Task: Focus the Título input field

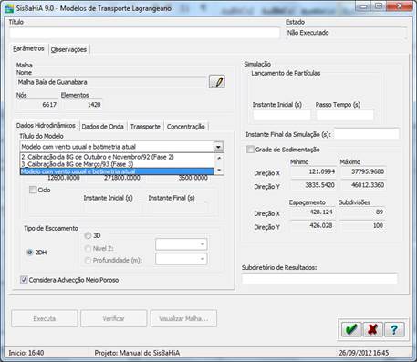Action: (144, 33)
